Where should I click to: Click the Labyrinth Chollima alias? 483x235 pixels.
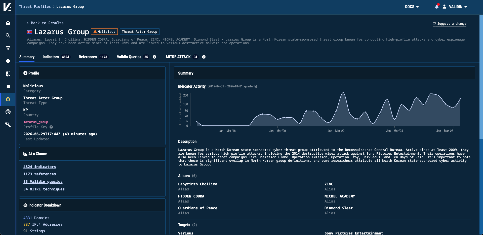[198, 184]
